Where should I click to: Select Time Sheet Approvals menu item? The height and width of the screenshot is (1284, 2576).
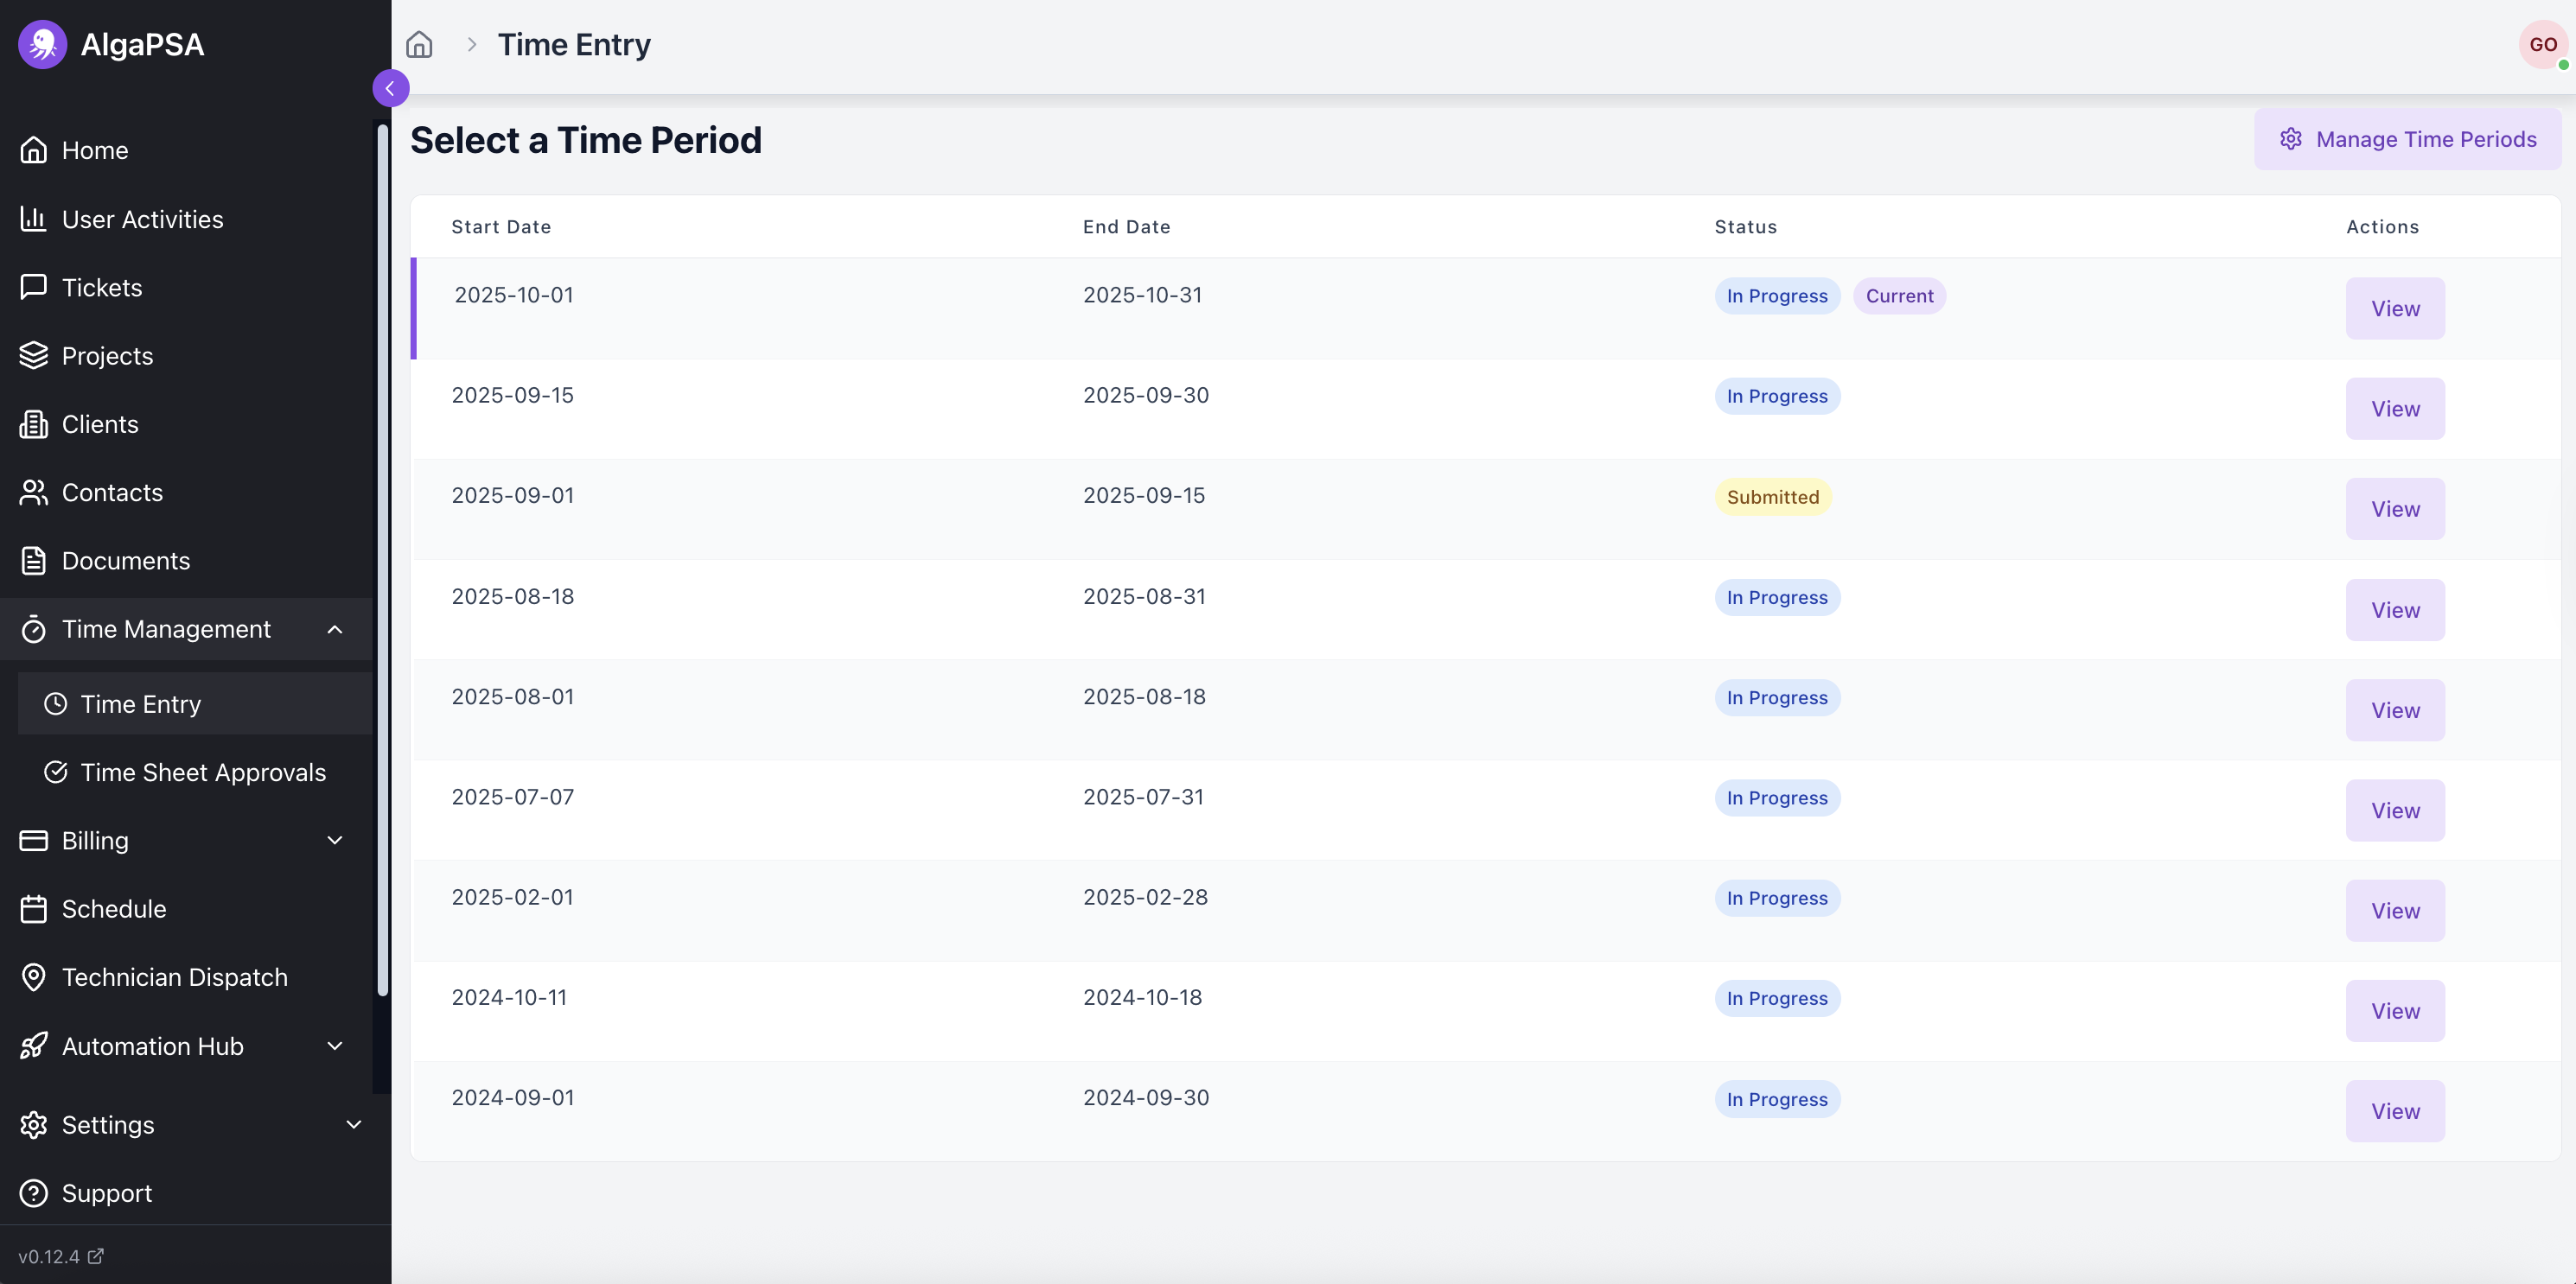[202, 772]
